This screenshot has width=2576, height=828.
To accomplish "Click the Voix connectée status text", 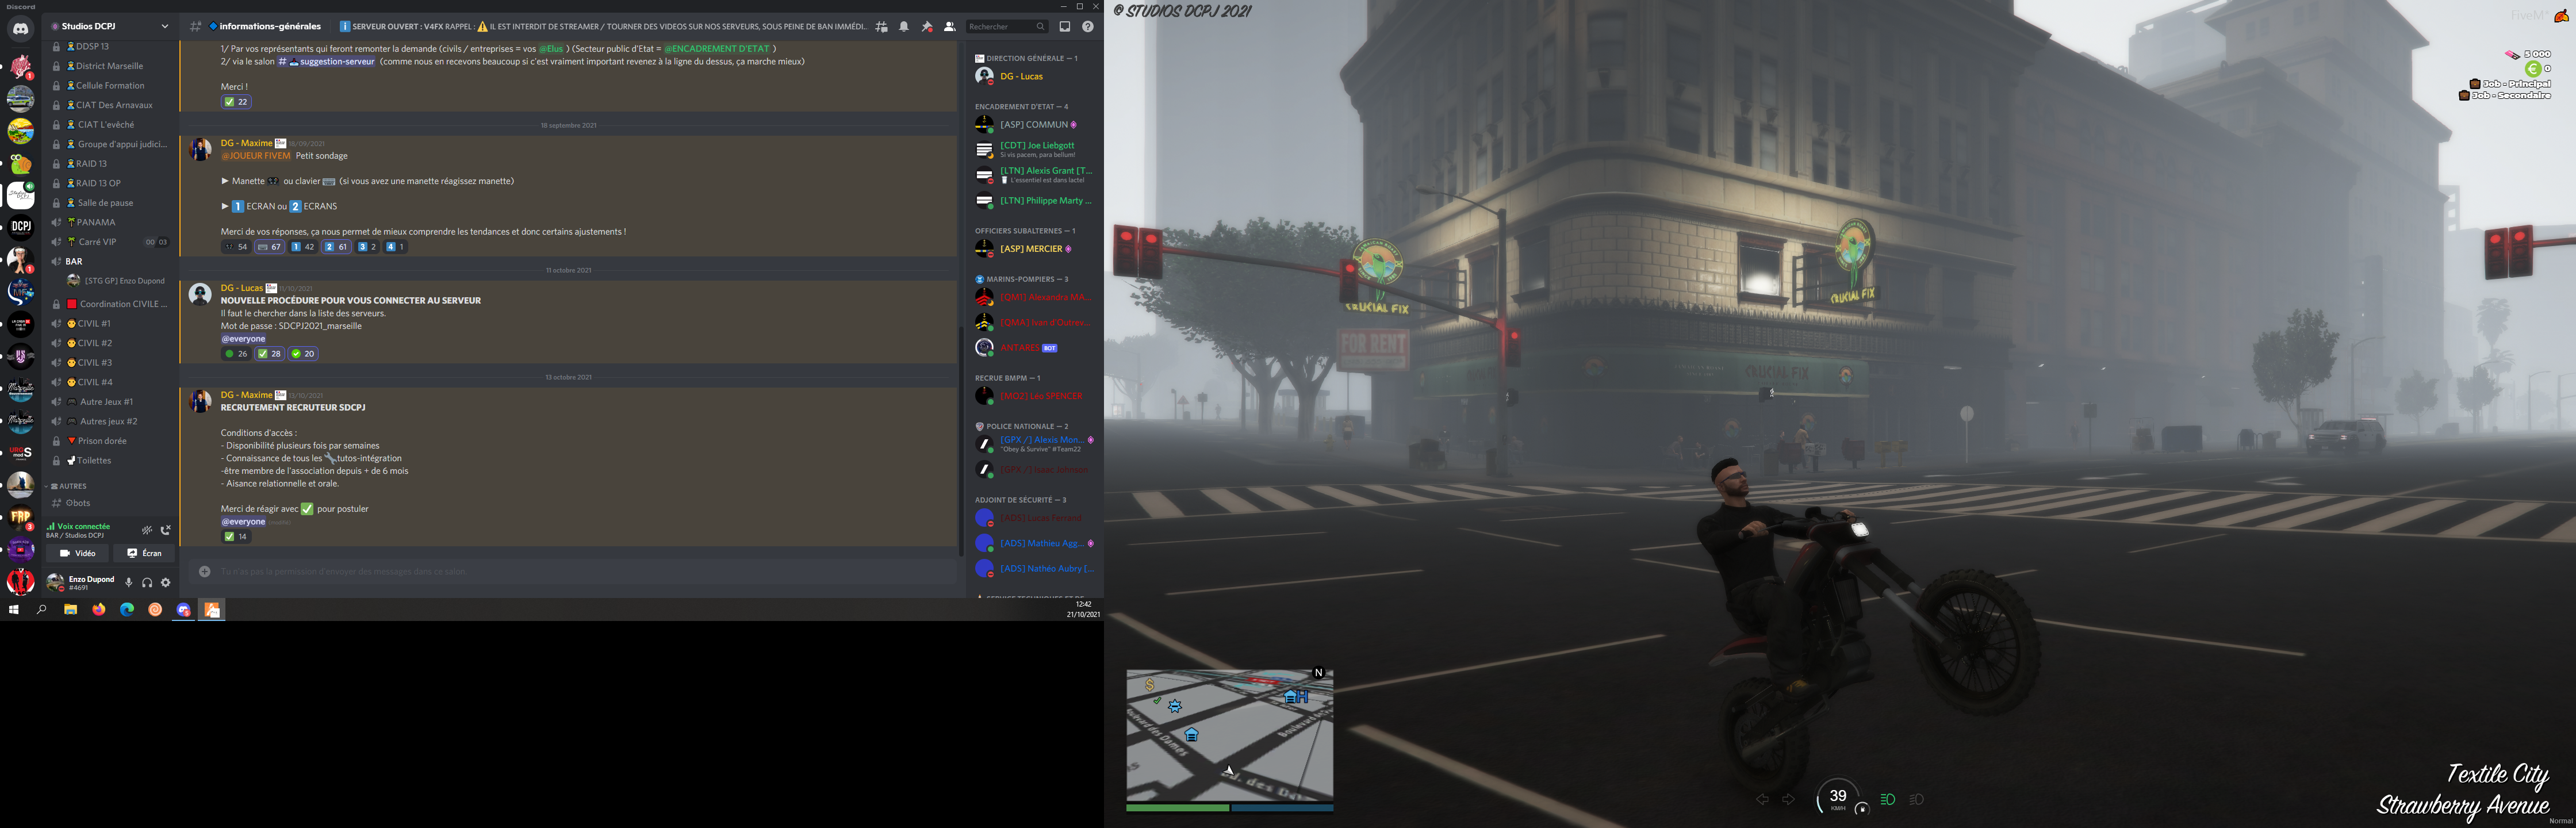I will point(84,526).
